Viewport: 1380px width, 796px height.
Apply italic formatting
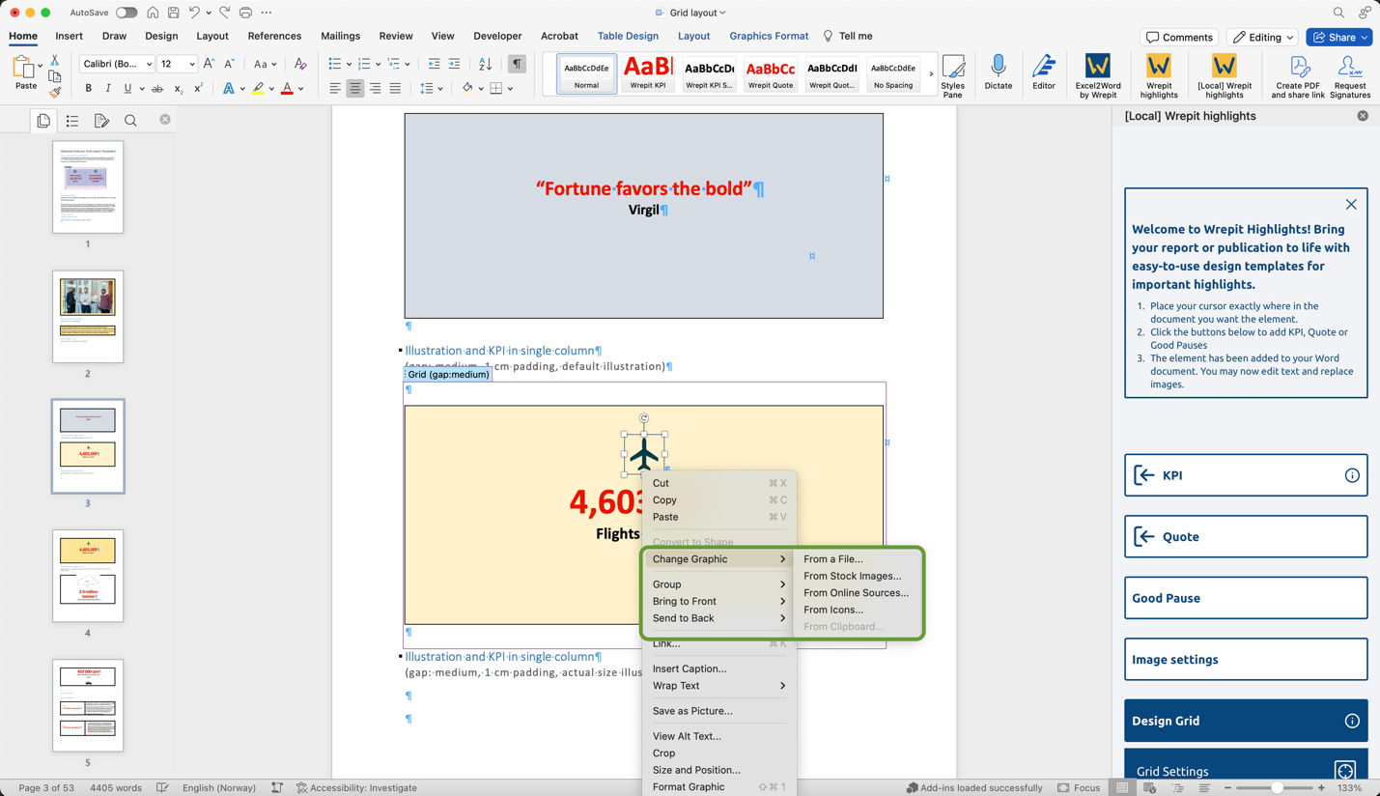tap(107, 89)
